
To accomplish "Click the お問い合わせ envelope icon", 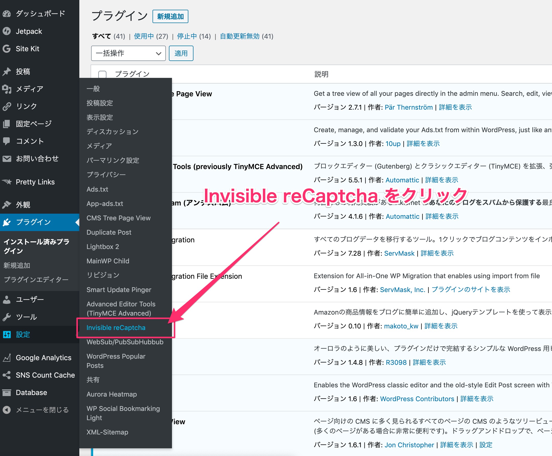I will tap(7, 159).
